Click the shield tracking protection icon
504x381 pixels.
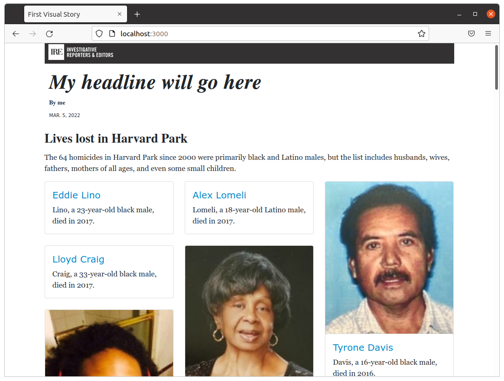pyautogui.click(x=99, y=33)
